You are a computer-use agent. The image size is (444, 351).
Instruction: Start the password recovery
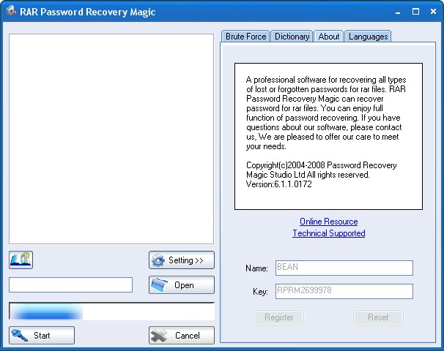(42, 336)
